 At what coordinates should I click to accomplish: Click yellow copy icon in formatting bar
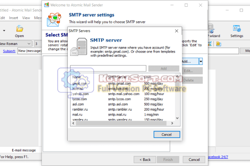pyautogui.click(x=218, y=44)
